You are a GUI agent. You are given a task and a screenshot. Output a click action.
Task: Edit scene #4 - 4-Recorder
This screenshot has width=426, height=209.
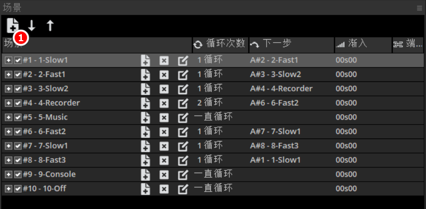(183, 103)
